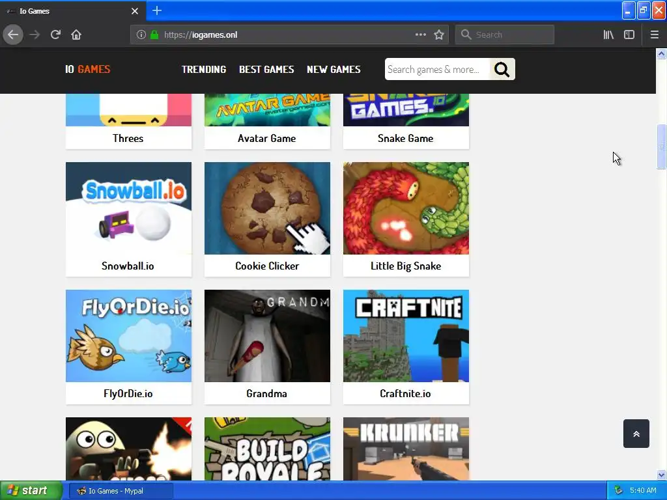Open the Windows Start menu

[31, 491]
